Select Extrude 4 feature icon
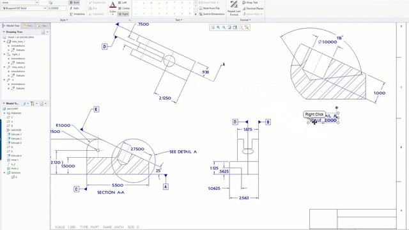Viewport: 409px width, 230px height. click(x=9, y=156)
